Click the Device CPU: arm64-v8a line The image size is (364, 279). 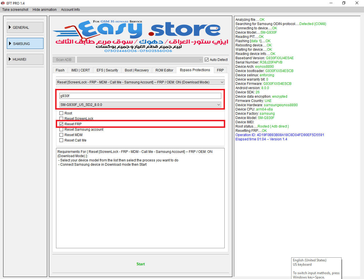[254, 109]
